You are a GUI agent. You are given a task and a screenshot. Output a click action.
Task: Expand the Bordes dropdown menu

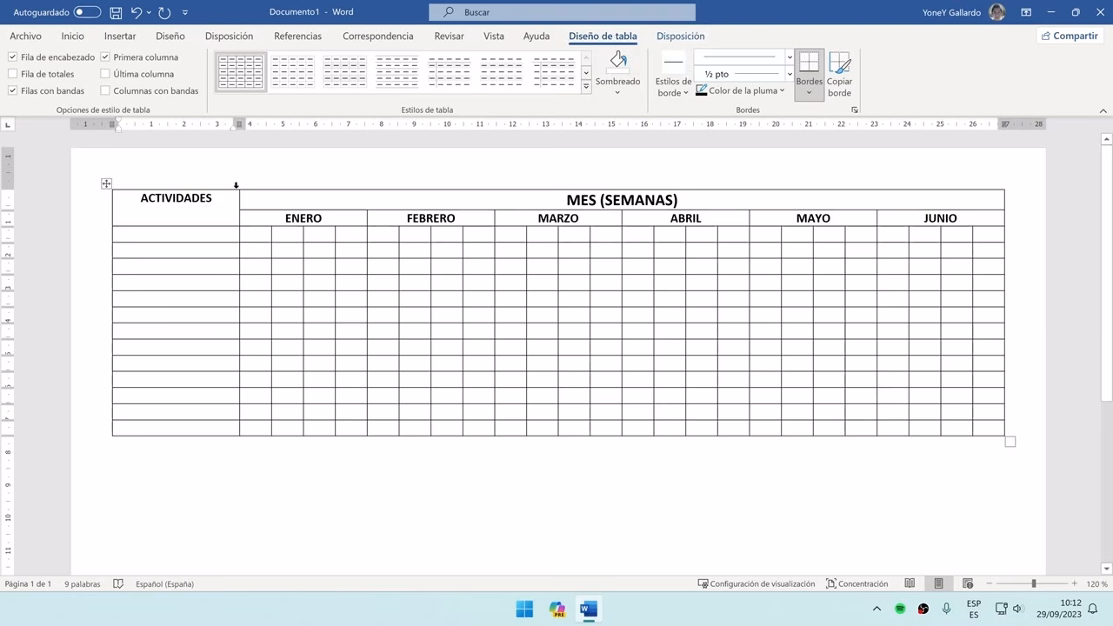coord(809,92)
